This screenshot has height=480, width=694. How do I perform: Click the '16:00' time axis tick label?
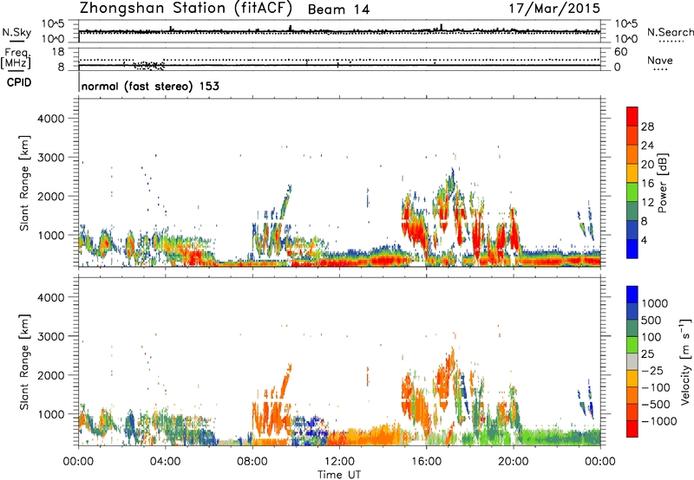point(426,462)
